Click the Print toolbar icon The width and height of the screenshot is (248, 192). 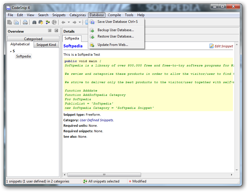[25, 22]
